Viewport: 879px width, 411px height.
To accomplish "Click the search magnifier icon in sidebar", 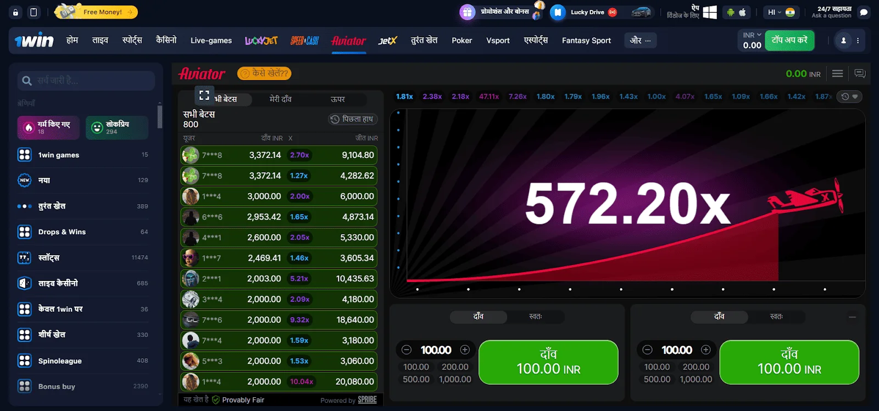I will 26,81.
